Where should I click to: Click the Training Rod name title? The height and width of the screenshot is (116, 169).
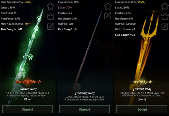(85, 93)
